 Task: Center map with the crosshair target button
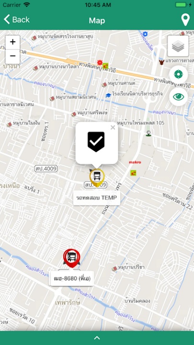click(x=178, y=75)
